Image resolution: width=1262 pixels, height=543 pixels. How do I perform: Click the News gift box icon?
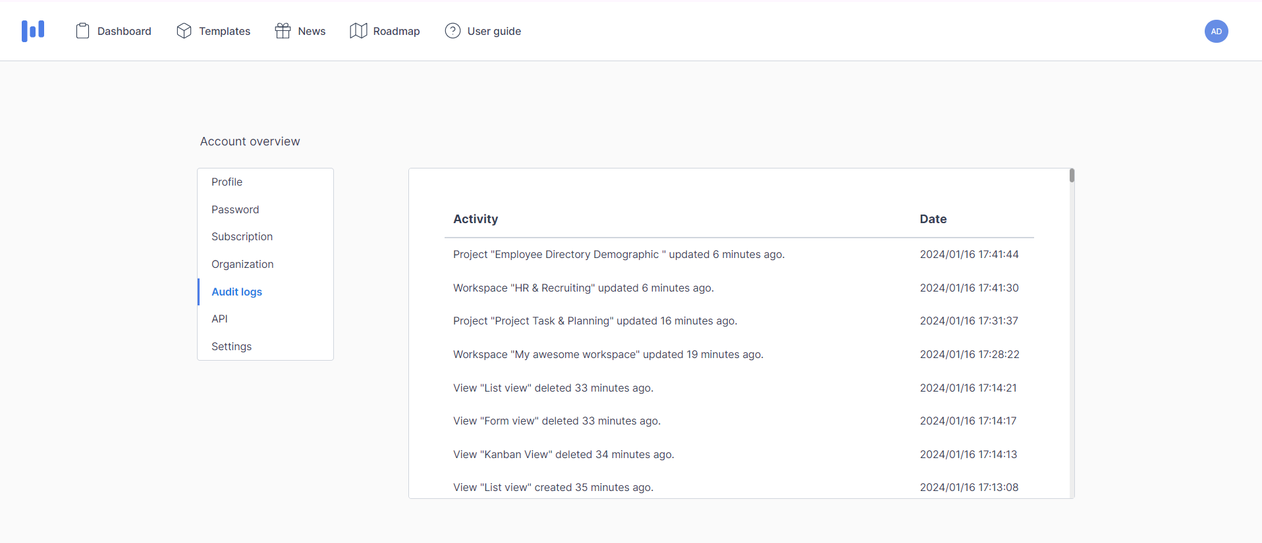click(283, 31)
